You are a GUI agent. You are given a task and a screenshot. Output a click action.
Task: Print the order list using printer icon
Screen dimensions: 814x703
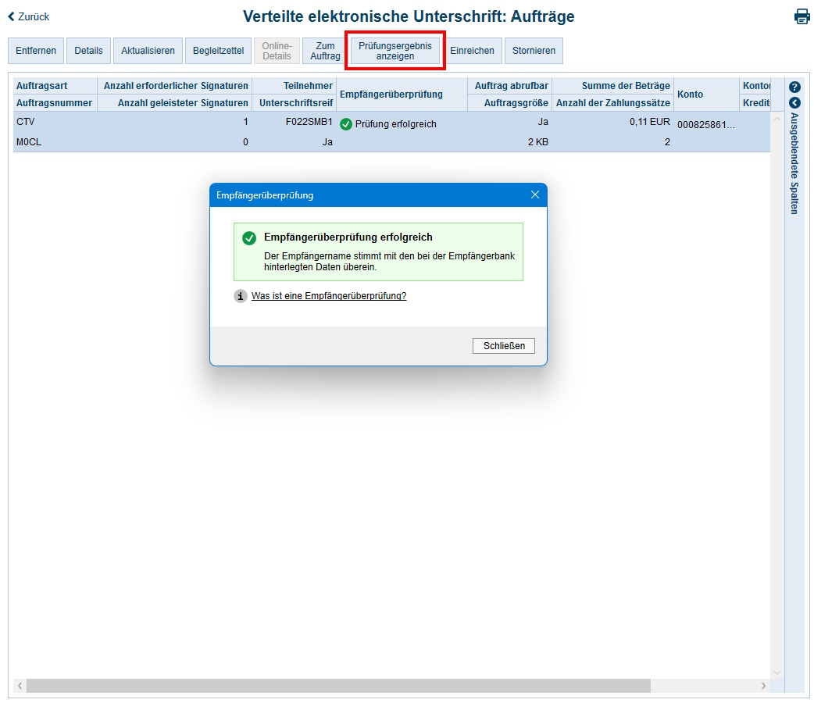[x=802, y=16]
